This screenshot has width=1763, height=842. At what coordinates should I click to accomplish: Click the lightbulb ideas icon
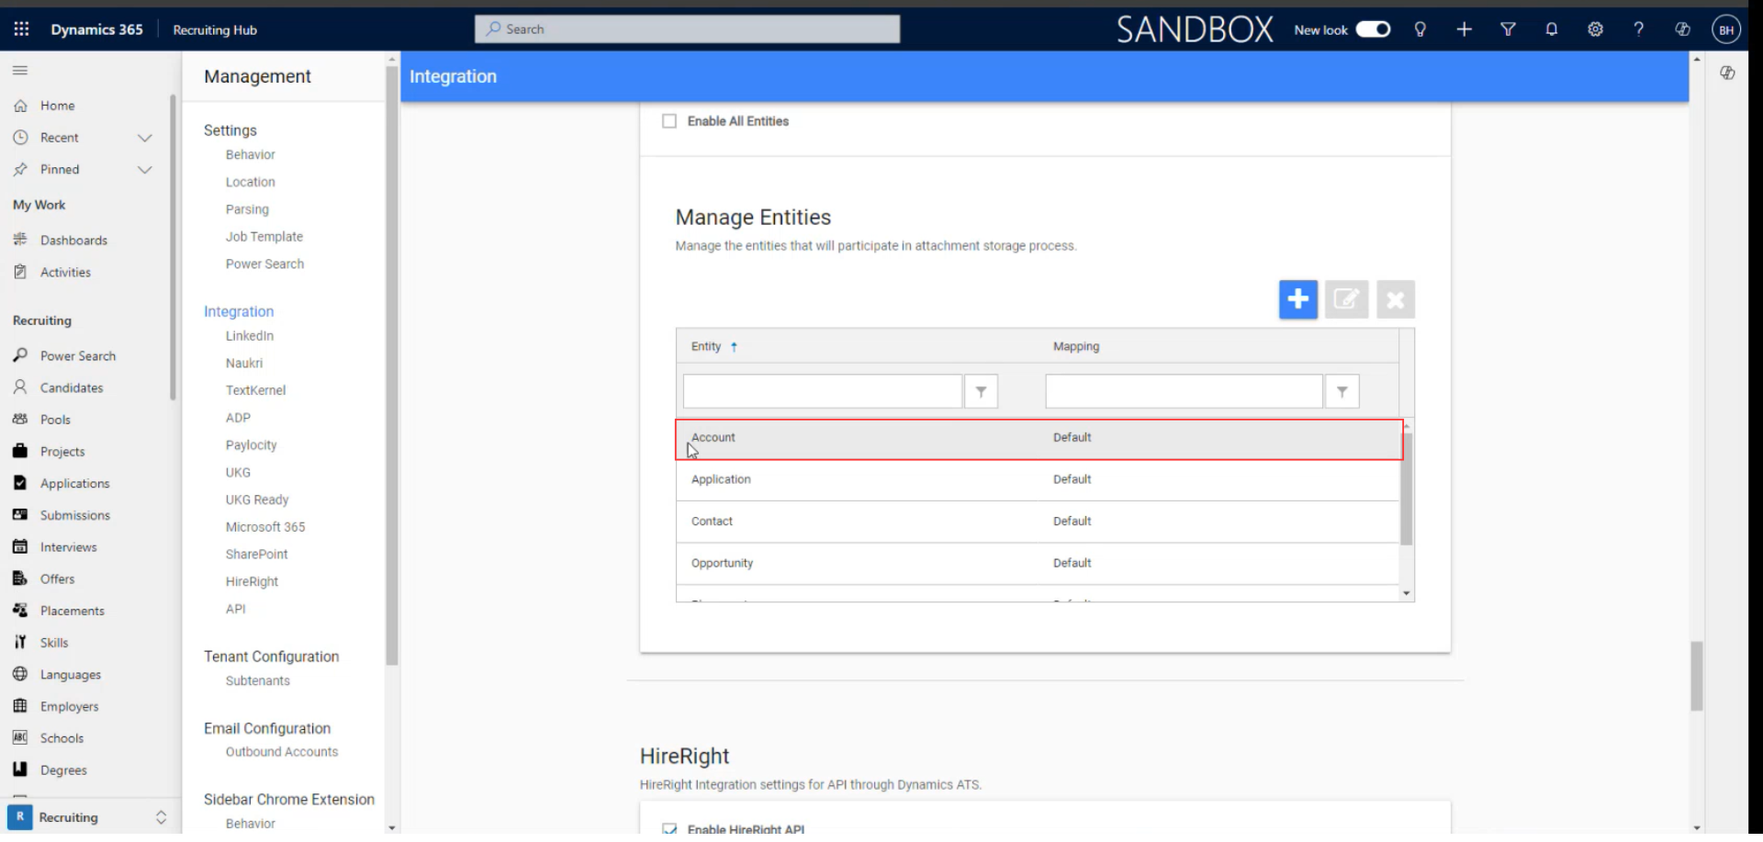[1420, 29]
